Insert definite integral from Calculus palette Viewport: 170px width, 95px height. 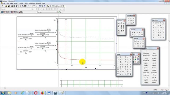pos(119,26)
